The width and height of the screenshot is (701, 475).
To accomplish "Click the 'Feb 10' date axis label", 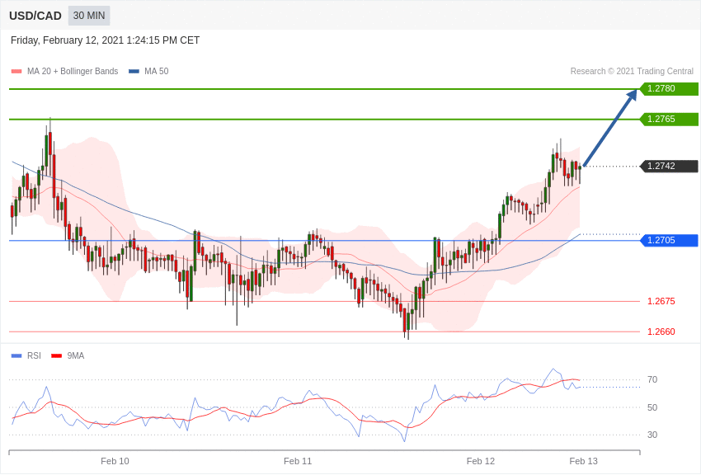I will tap(115, 461).
